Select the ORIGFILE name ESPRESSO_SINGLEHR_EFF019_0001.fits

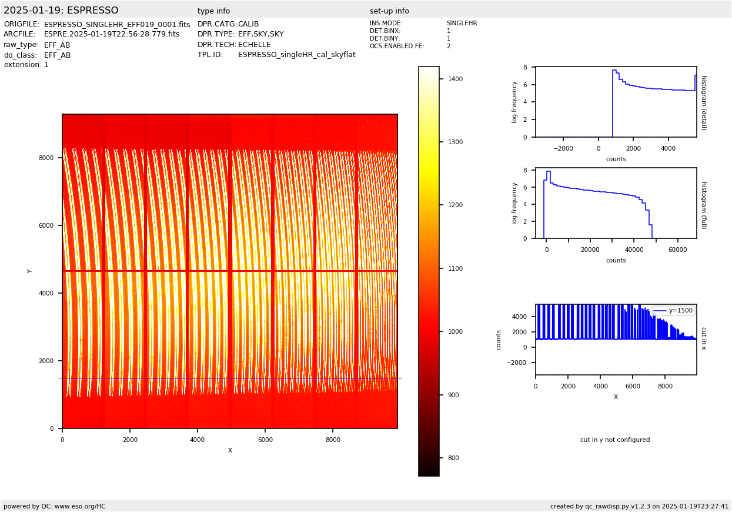[x=117, y=25]
